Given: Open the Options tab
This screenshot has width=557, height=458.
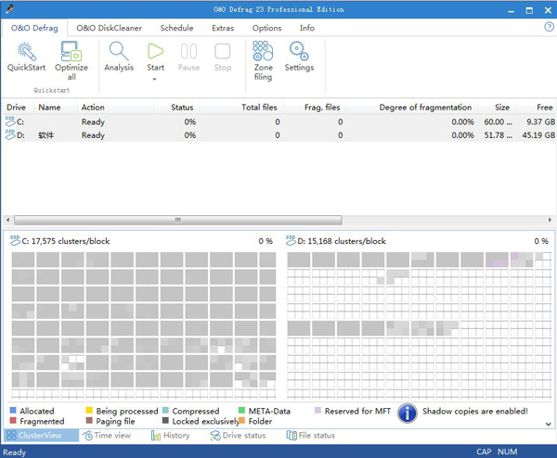Looking at the screenshot, I should click(266, 28).
